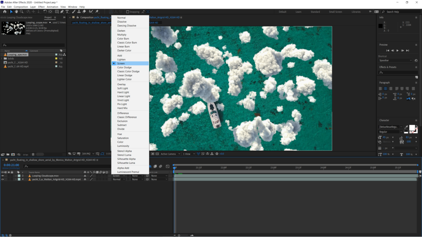Open the Effect menu

point(41,7)
